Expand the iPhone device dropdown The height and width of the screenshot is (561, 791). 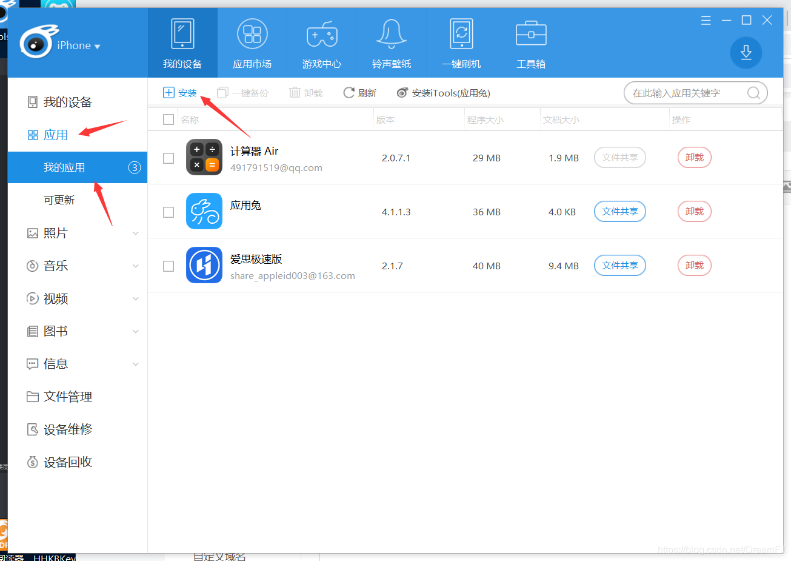79,45
